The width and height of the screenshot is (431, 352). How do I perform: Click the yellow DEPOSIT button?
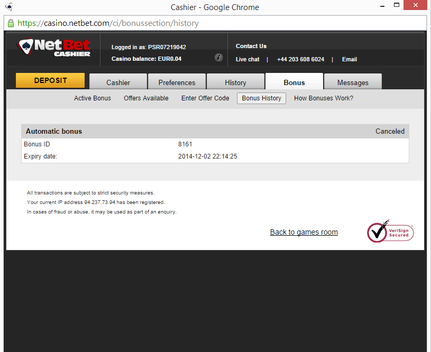(50, 80)
